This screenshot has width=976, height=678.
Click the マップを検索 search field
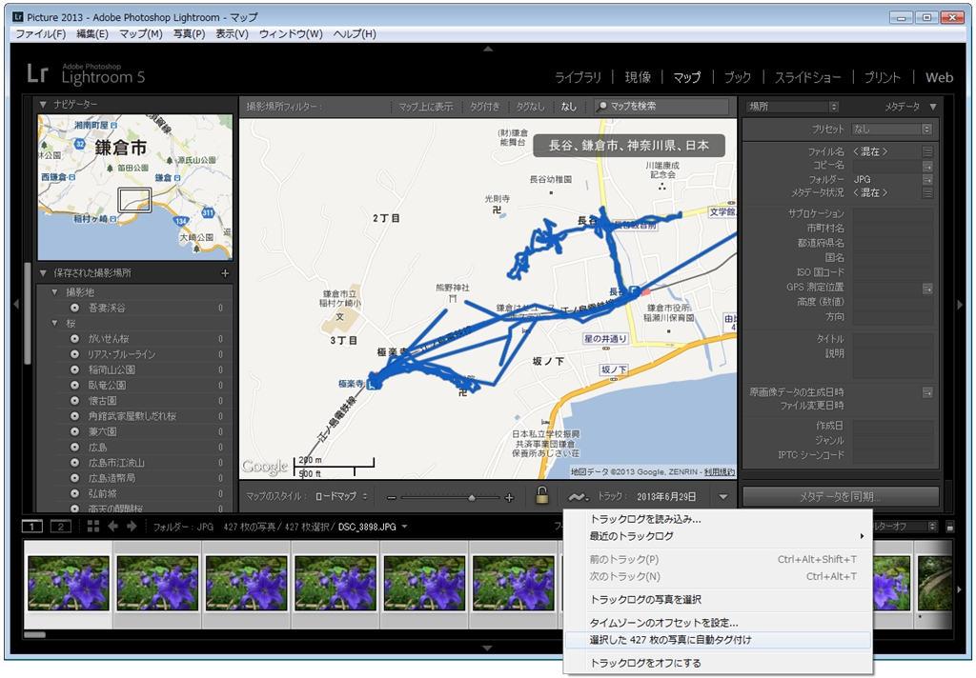(x=663, y=107)
